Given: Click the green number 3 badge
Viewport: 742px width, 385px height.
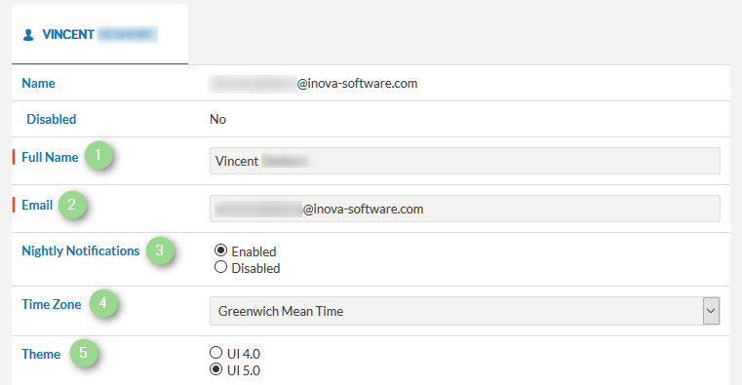Looking at the screenshot, I should pos(160,250).
